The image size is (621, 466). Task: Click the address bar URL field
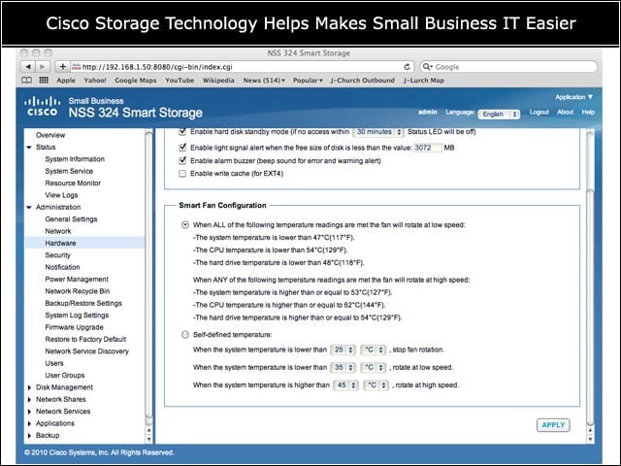(242, 67)
